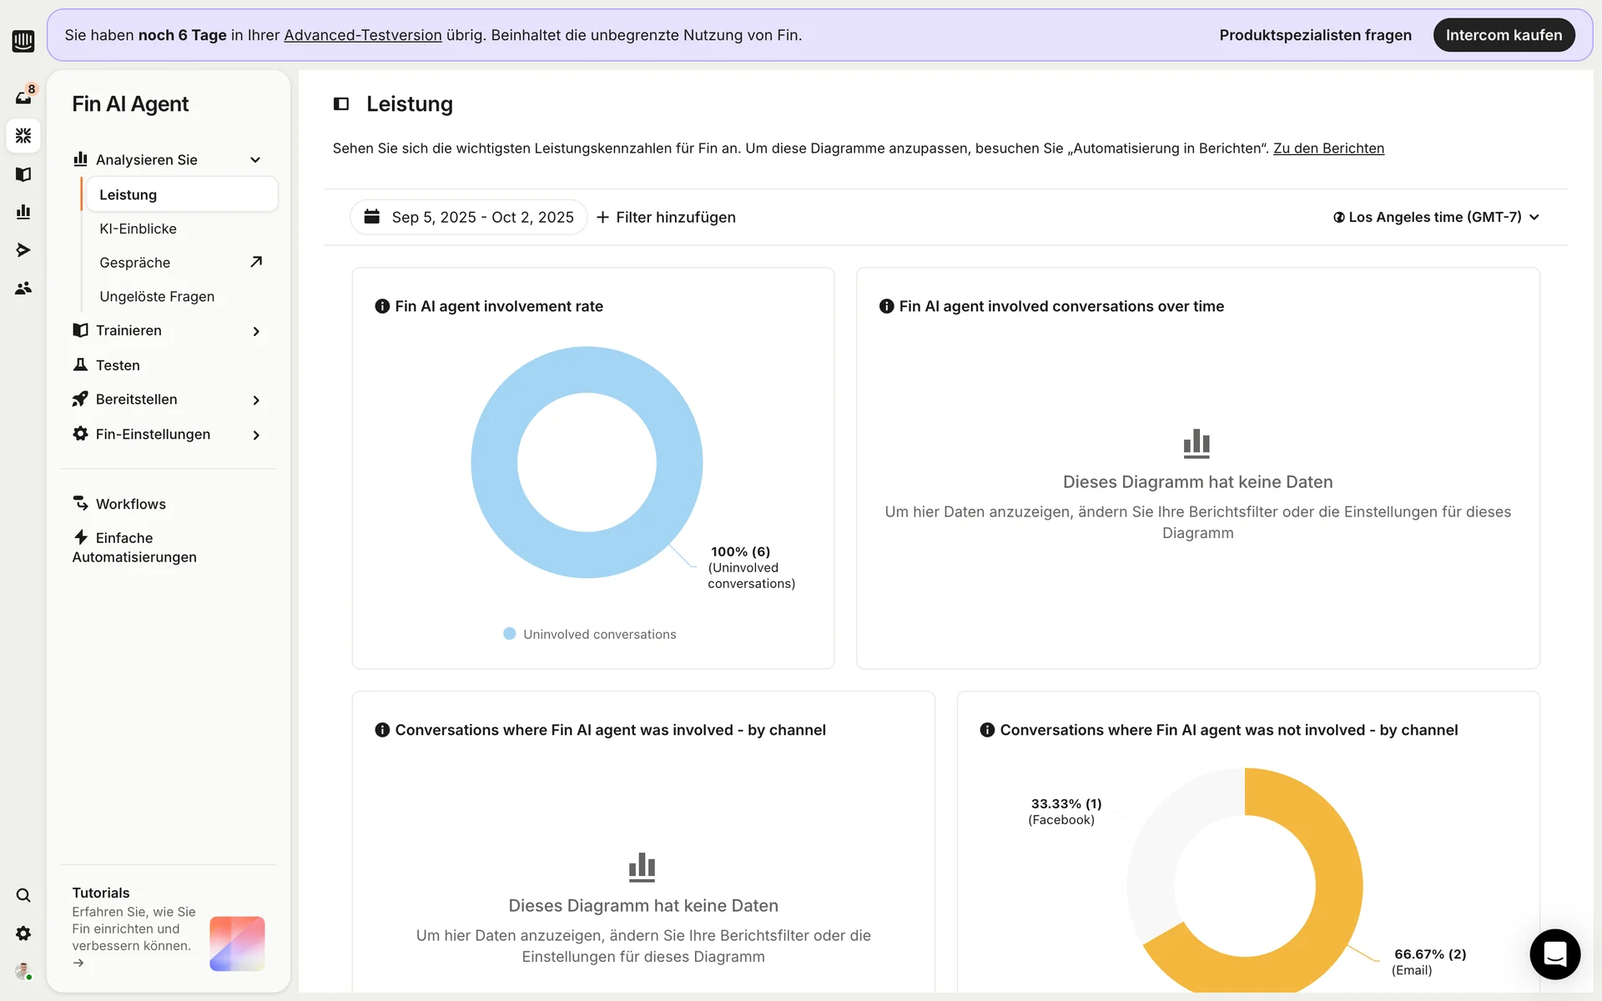Image resolution: width=1602 pixels, height=1001 pixels.
Task: Click the search magnifier icon
Action: tap(23, 895)
